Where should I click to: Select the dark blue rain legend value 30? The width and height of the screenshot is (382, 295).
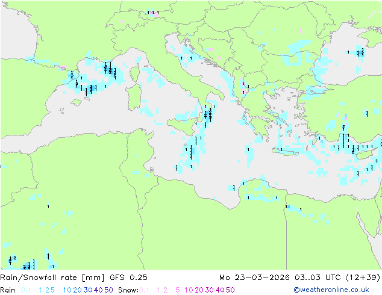click(x=88, y=290)
